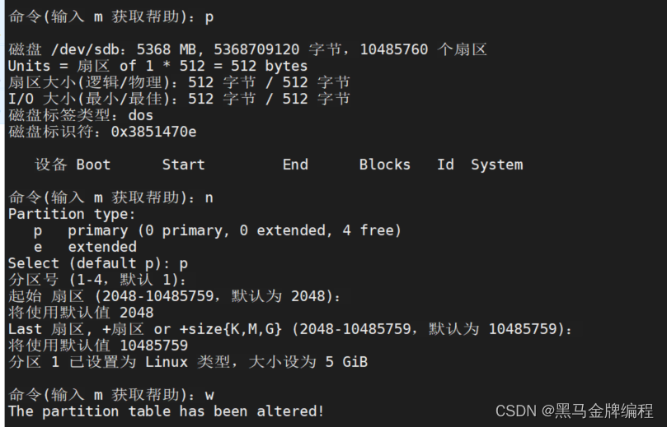667x427 pixels.
Task: Click the 'e extended' partition option line
Action: [x=85, y=247]
